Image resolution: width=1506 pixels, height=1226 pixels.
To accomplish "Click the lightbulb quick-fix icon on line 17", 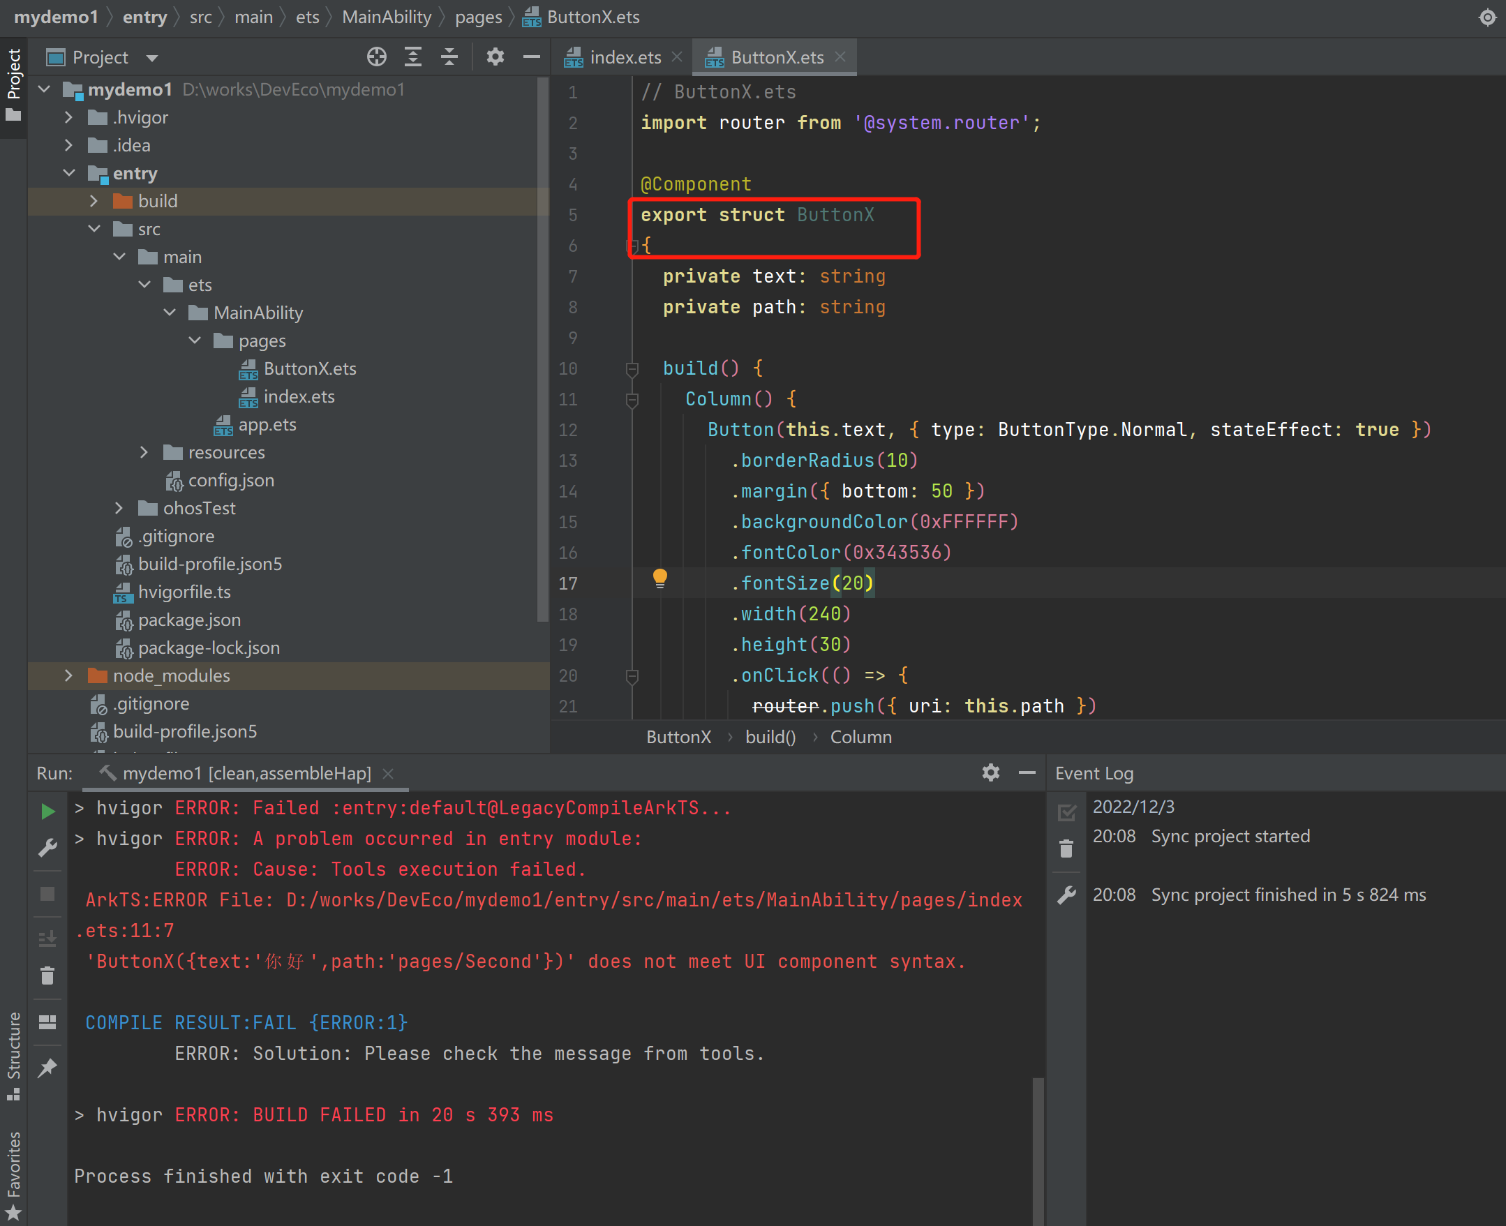I will (x=659, y=579).
